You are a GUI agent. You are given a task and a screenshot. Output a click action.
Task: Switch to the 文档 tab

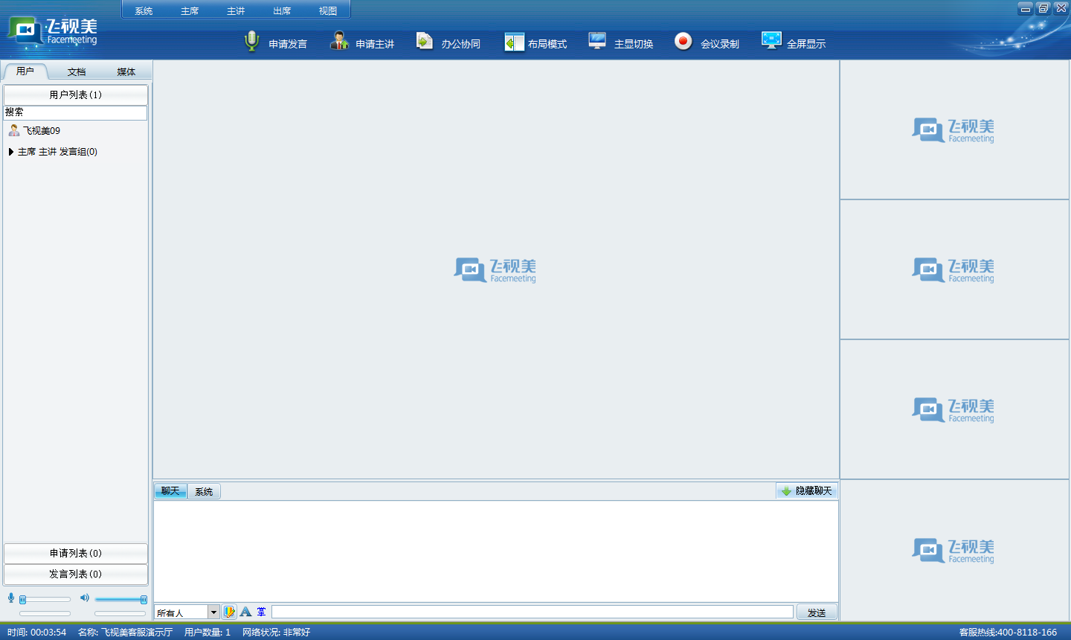click(x=77, y=72)
